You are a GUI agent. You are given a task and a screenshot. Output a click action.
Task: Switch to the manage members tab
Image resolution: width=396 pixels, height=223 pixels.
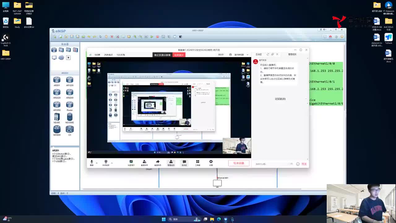292,54
